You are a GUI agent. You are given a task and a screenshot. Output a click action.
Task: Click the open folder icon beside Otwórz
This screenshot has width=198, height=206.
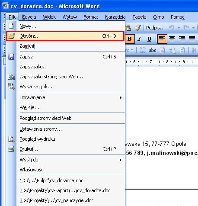pos(11,36)
